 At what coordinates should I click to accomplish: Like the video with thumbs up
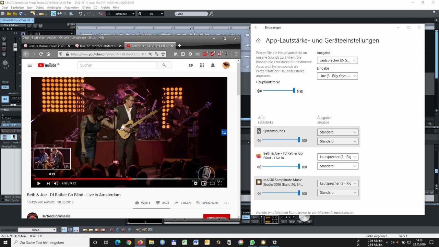click(137, 203)
